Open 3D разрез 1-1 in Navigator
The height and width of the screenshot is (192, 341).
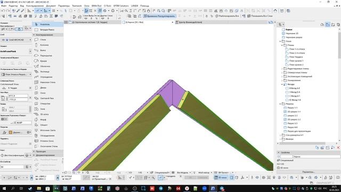pos(294,111)
